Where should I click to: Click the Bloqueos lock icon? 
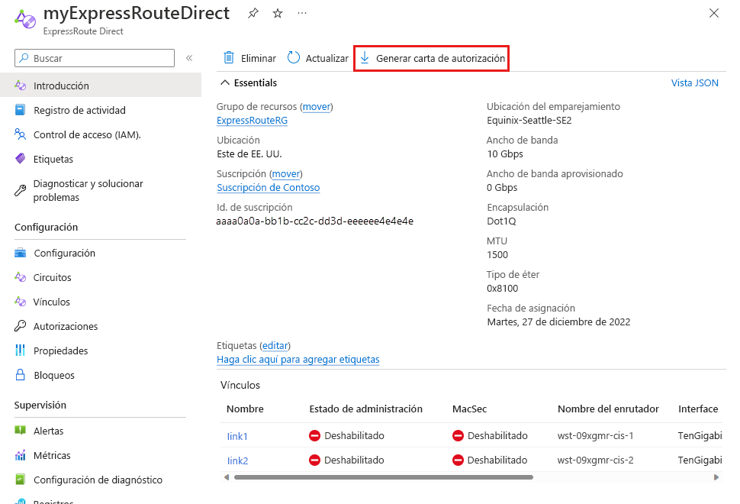pos(21,375)
